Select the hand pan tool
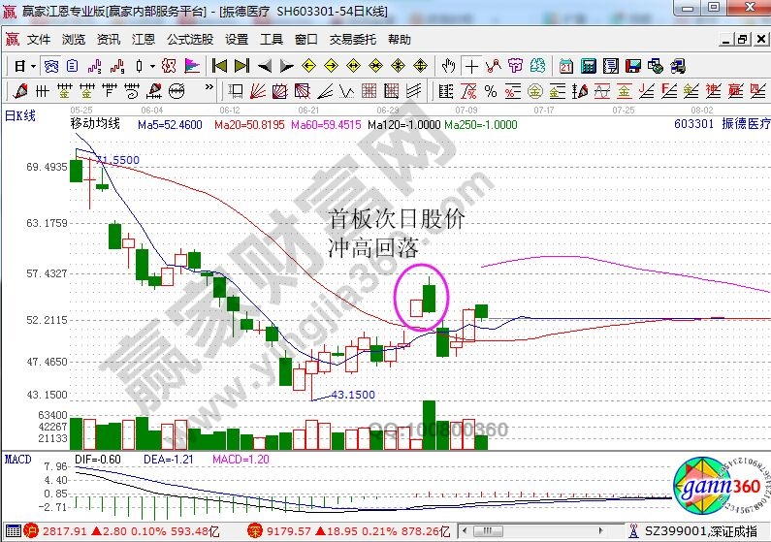The image size is (771, 542). click(x=448, y=66)
